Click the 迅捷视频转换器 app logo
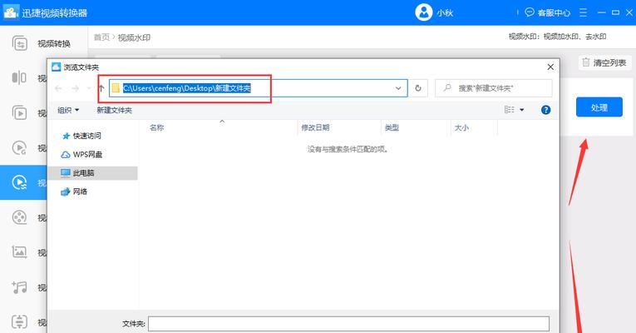This screenshot has height=333, width=636. pyautogui.click(x=11, y=12)
